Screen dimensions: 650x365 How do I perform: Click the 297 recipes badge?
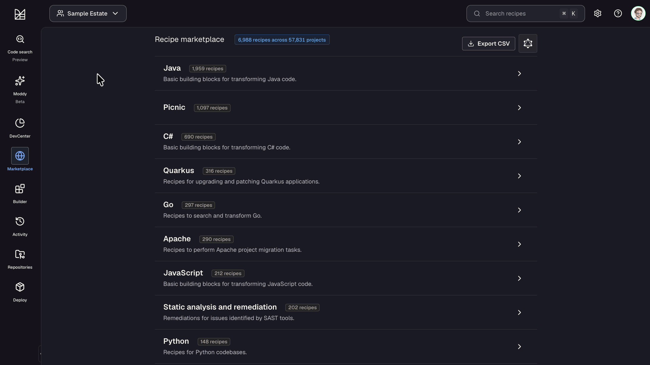pos(198,205)
